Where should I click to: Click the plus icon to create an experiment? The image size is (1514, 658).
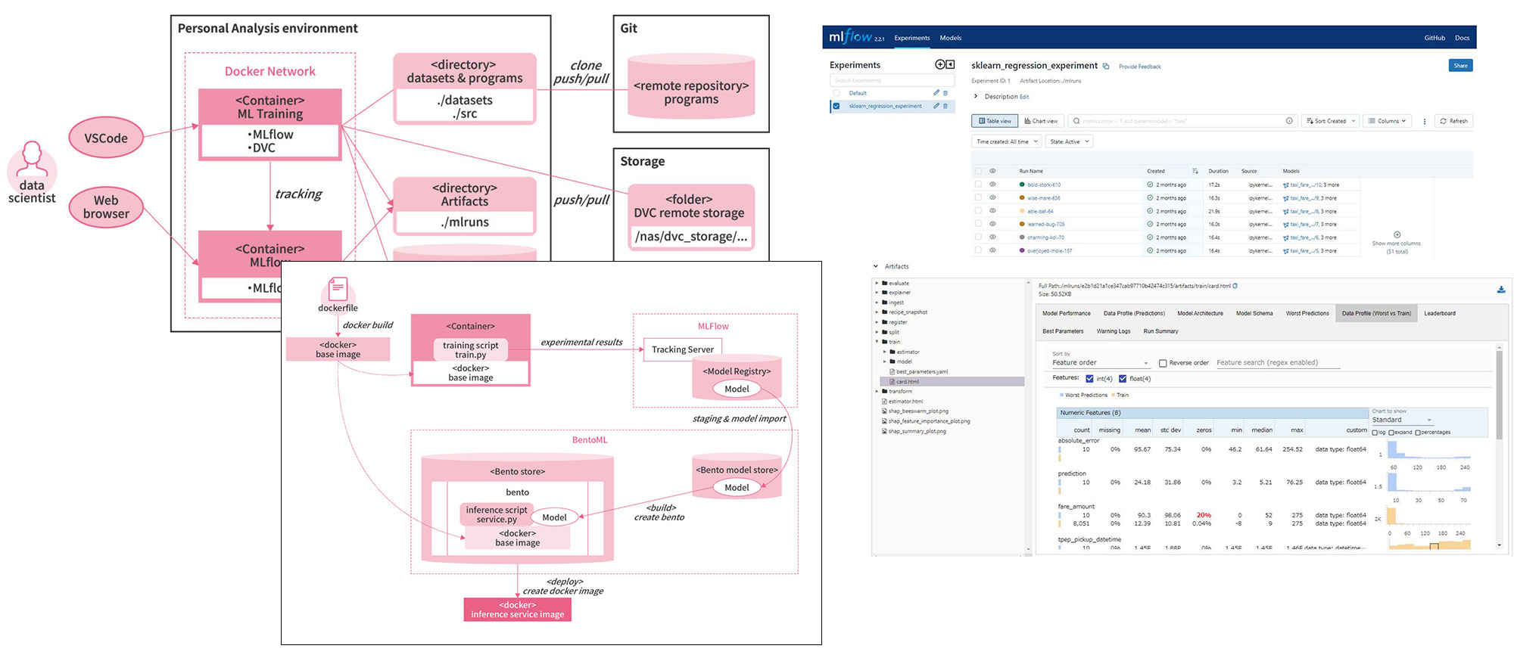click(939, 64)
